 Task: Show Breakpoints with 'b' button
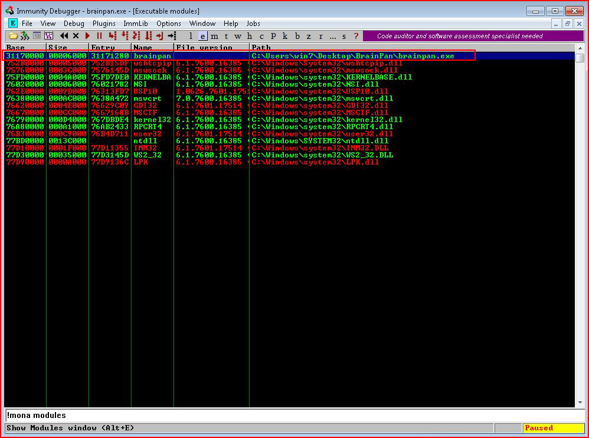click(297, 36)
